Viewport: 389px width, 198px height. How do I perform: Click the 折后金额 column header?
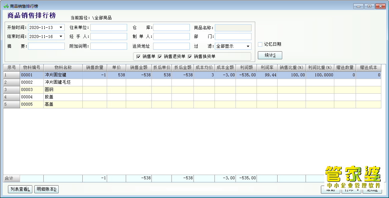(x=183, y=68)
